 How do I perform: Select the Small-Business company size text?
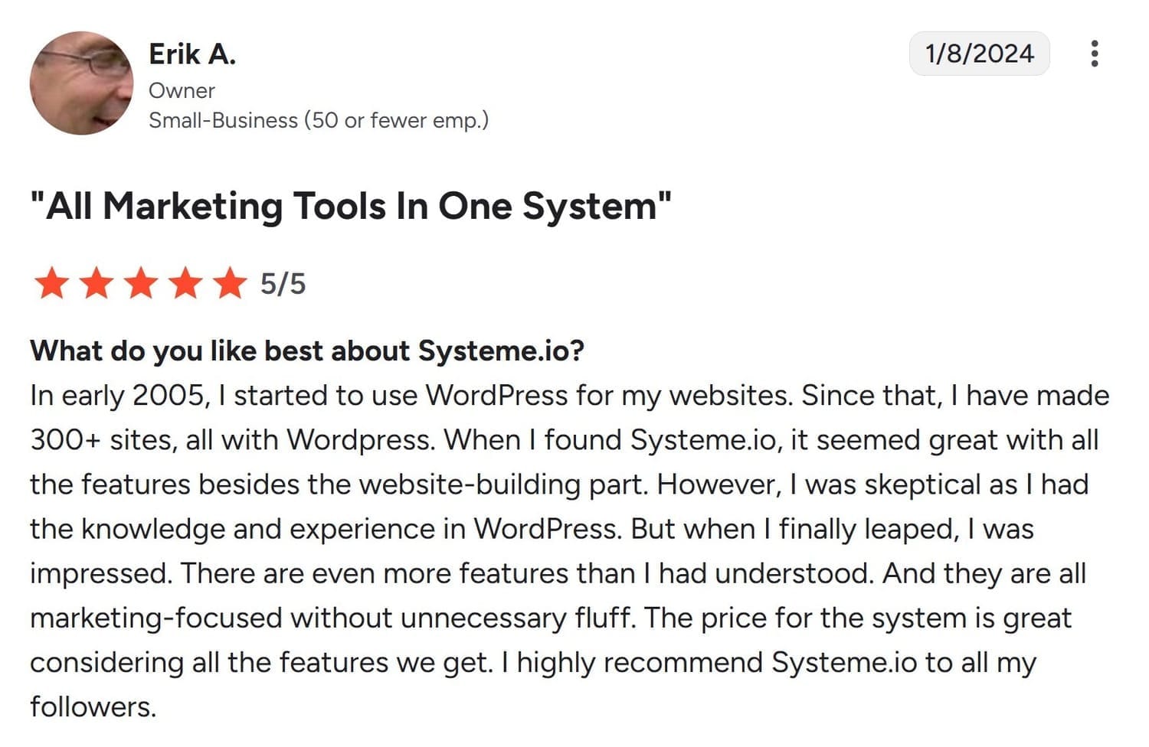319,119
